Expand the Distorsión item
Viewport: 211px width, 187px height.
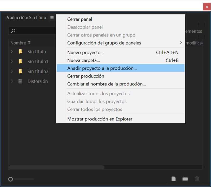(11, 81)
